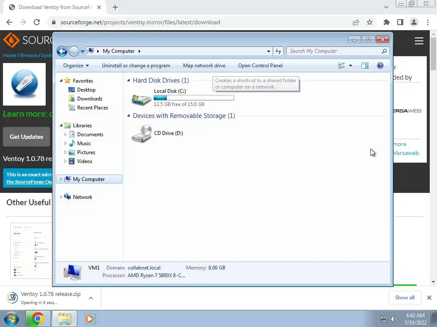The height and width of the screenshot is (327, 437).
Task: Click the Search My Computer field
Action: coord(338,51)
